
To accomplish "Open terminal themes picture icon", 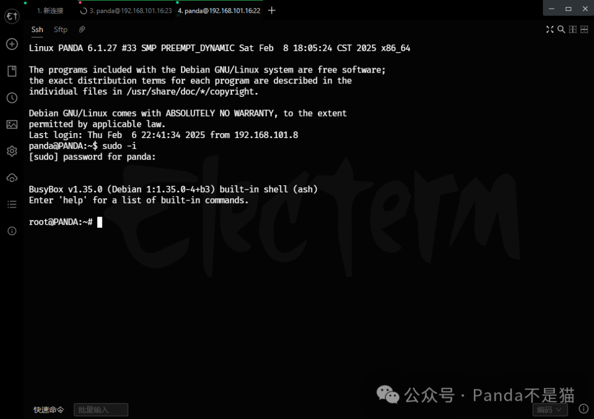I will [12, 124].
